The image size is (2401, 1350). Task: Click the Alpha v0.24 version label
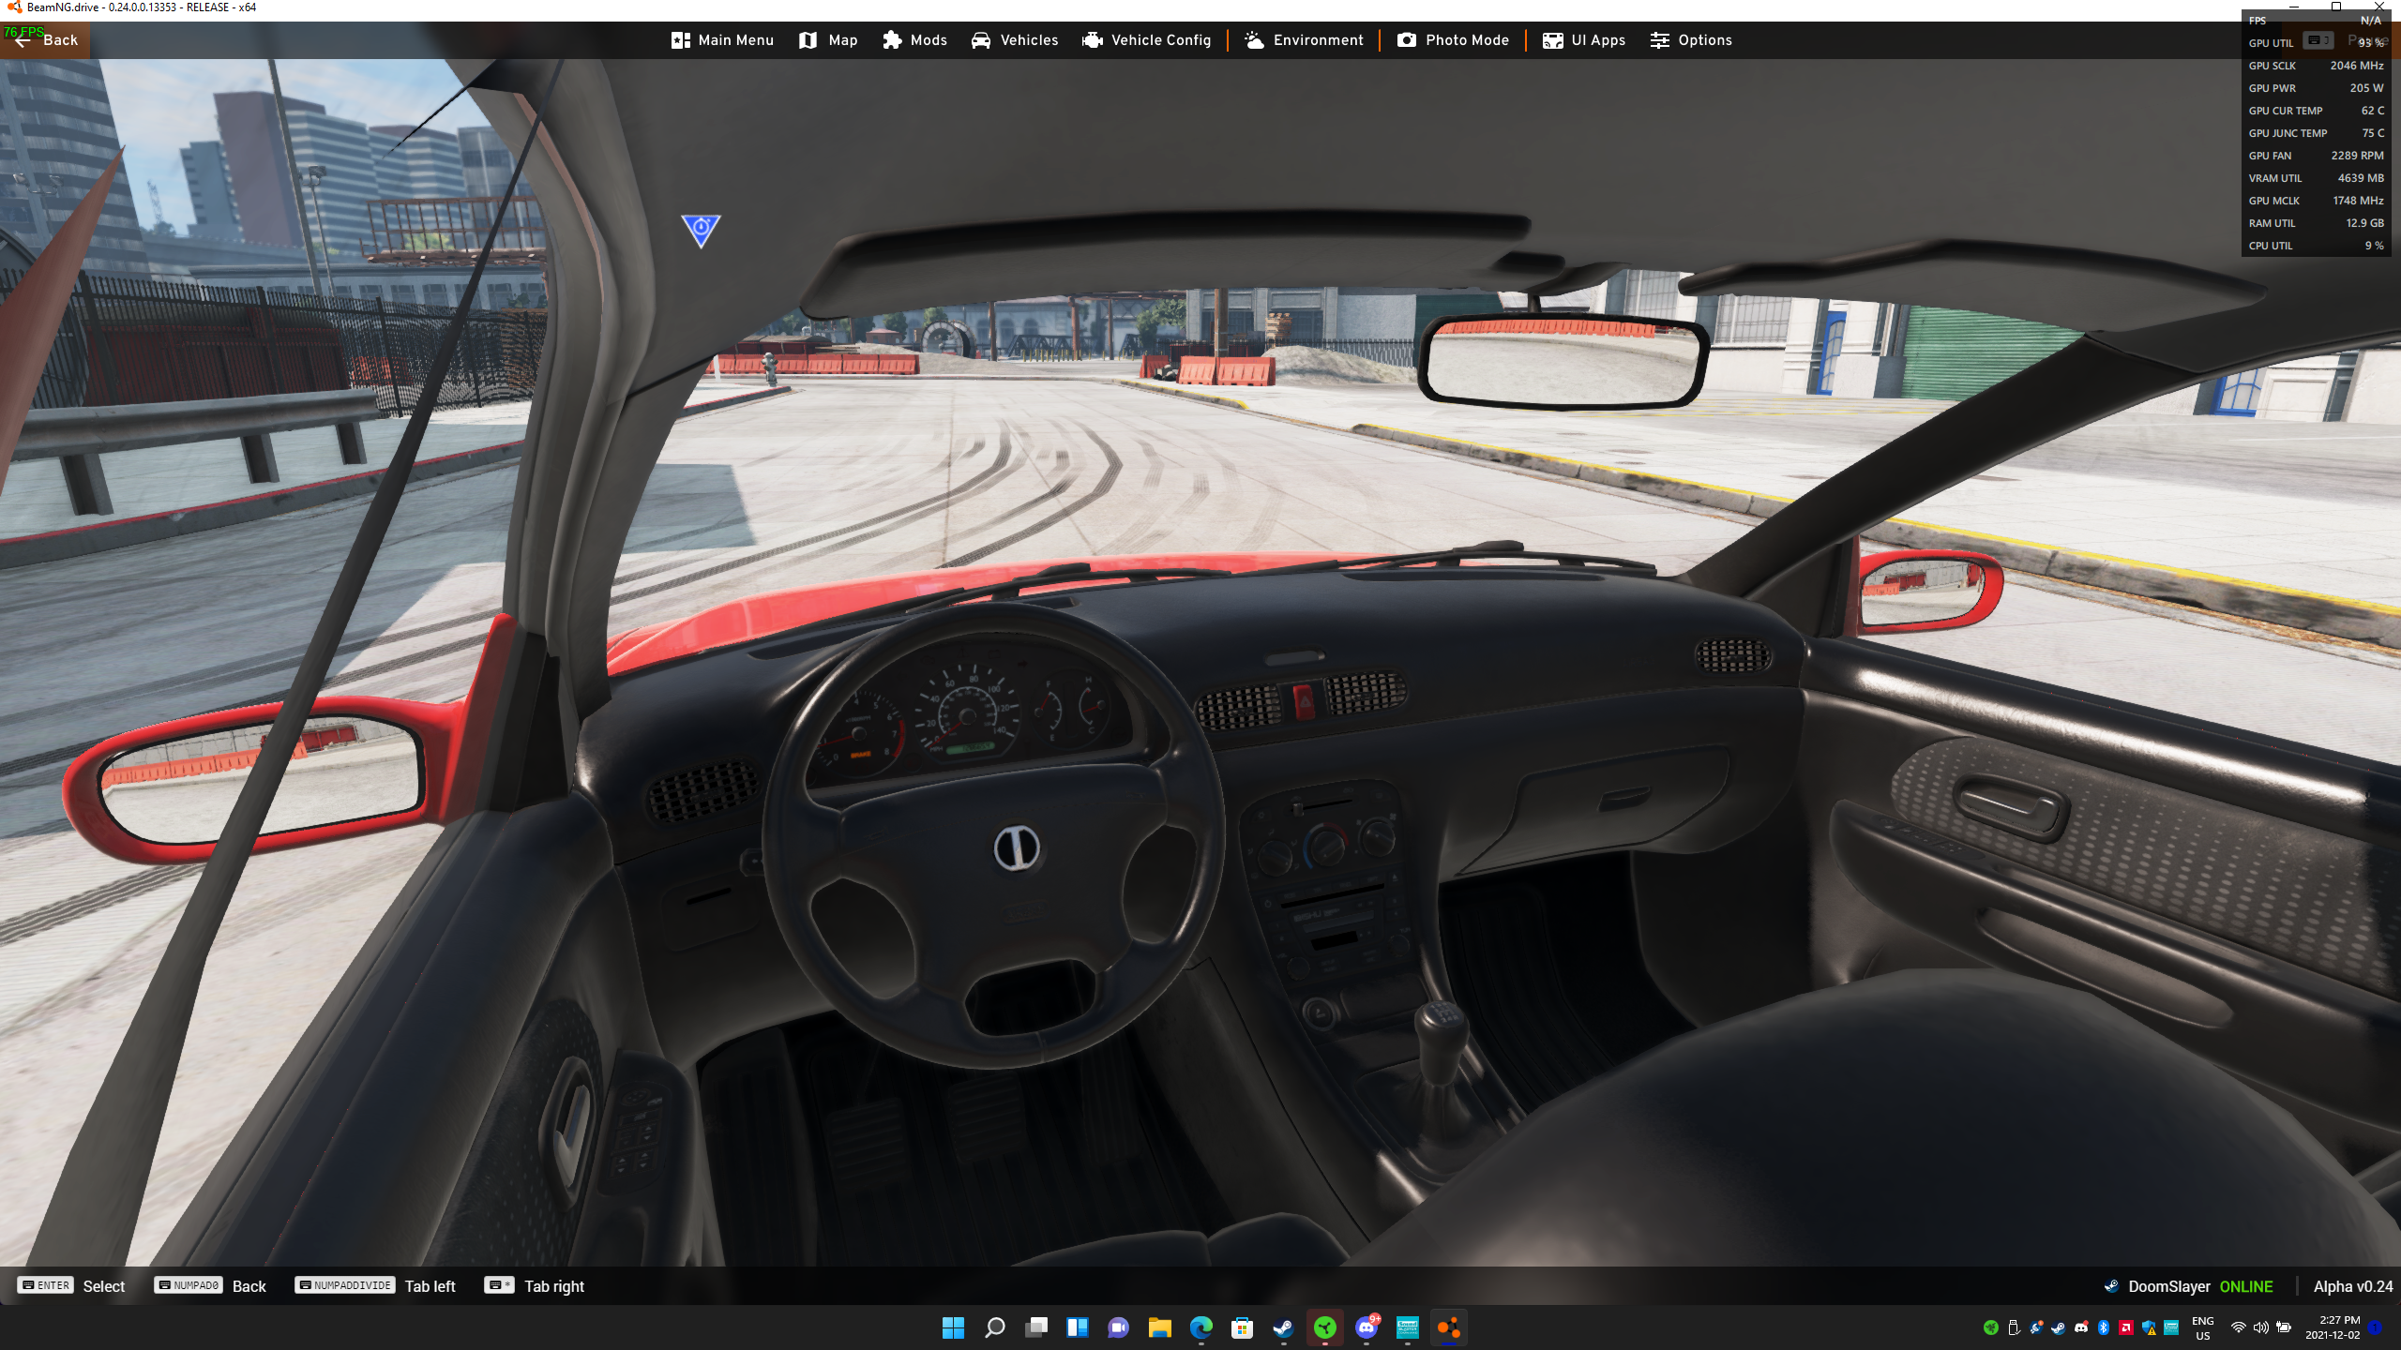point(2353,1286)
